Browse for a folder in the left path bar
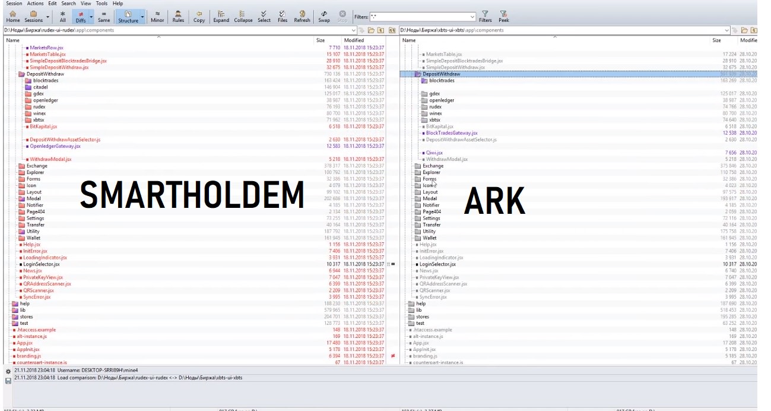The image size is (771, 411). pyautogui.click(x=371, y=30)
